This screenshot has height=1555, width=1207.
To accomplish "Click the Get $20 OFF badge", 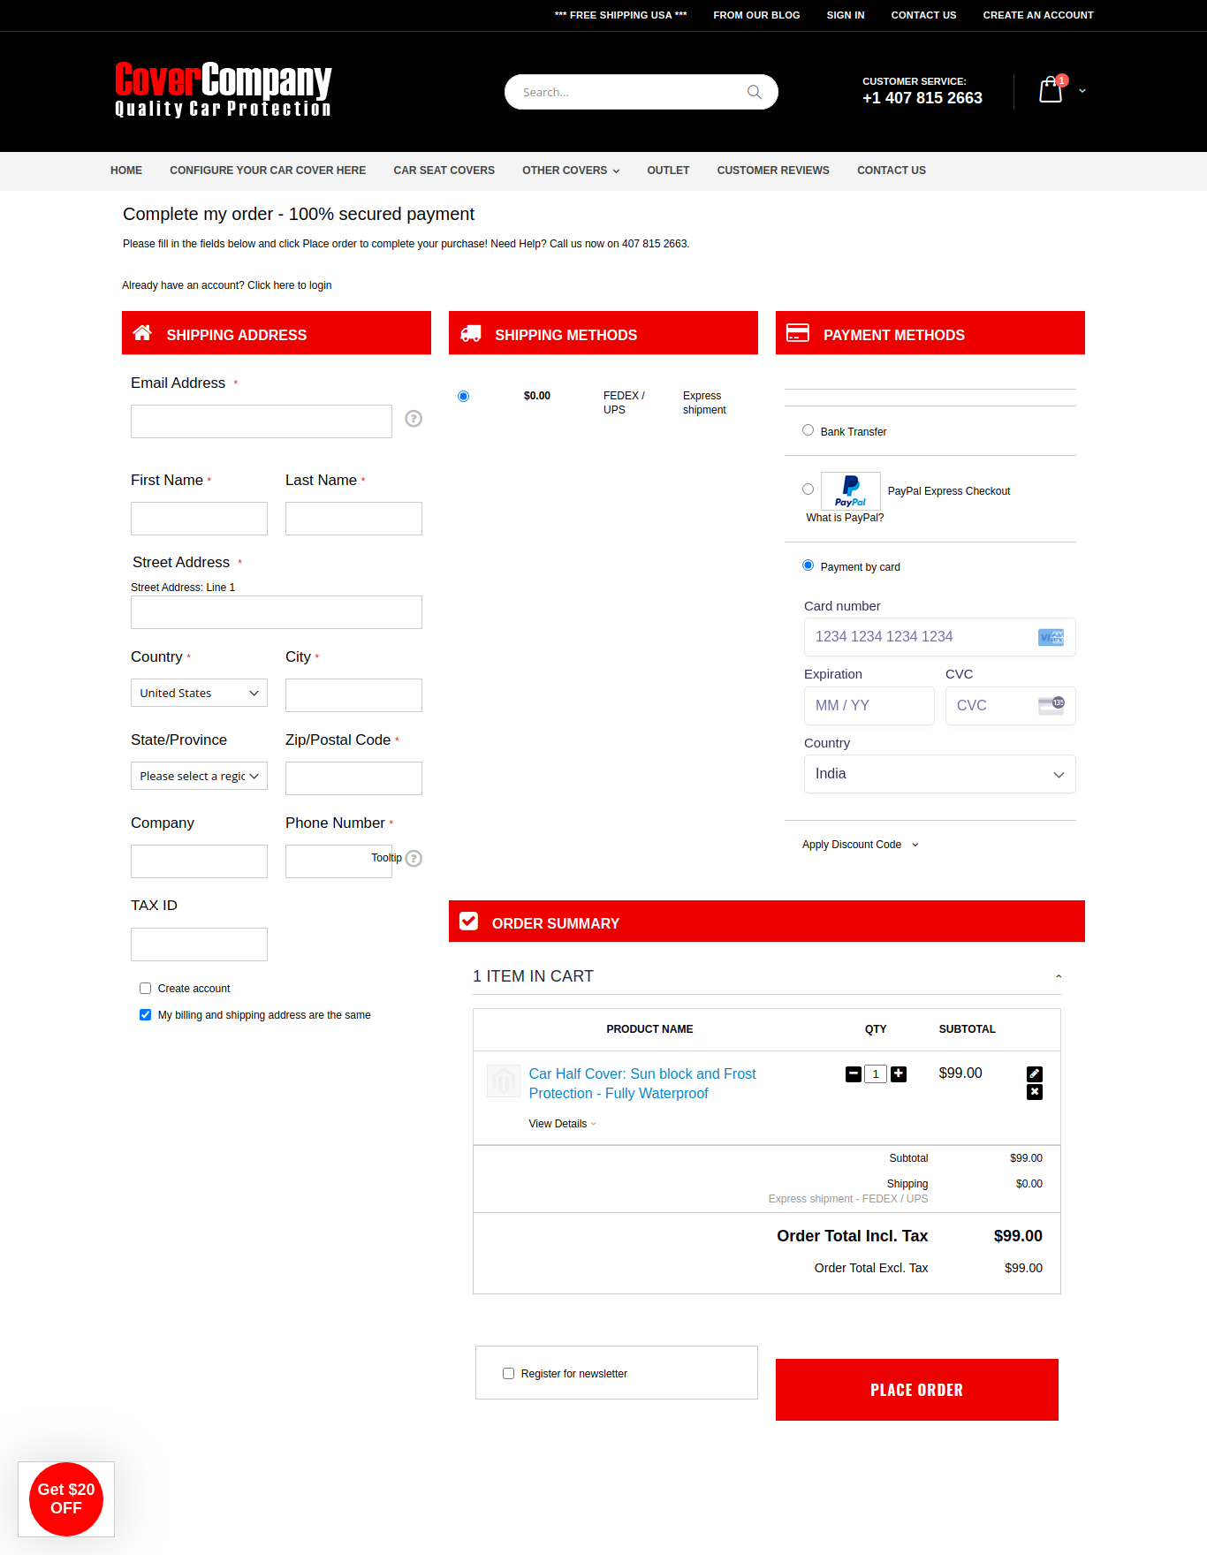I will [x=66, y=1499].
